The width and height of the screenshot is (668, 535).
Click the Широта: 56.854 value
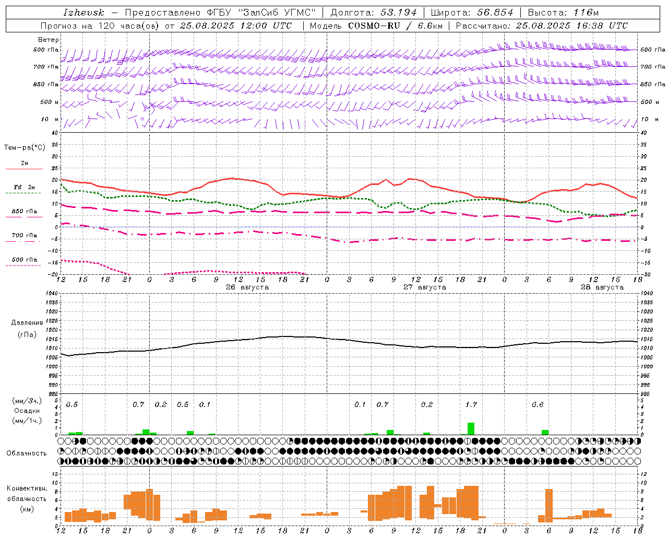tap(472, 13)
